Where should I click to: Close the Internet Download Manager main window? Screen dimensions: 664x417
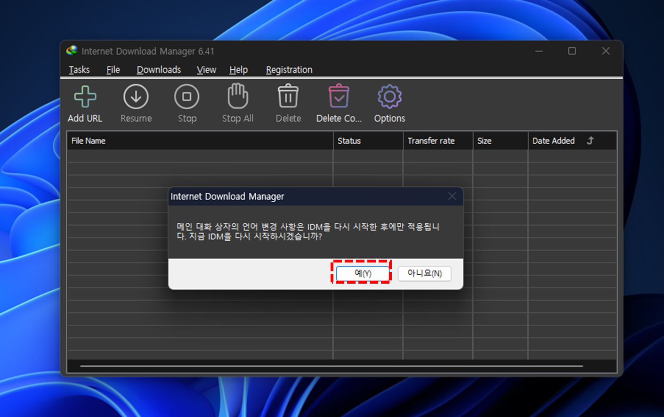(606, 51)
